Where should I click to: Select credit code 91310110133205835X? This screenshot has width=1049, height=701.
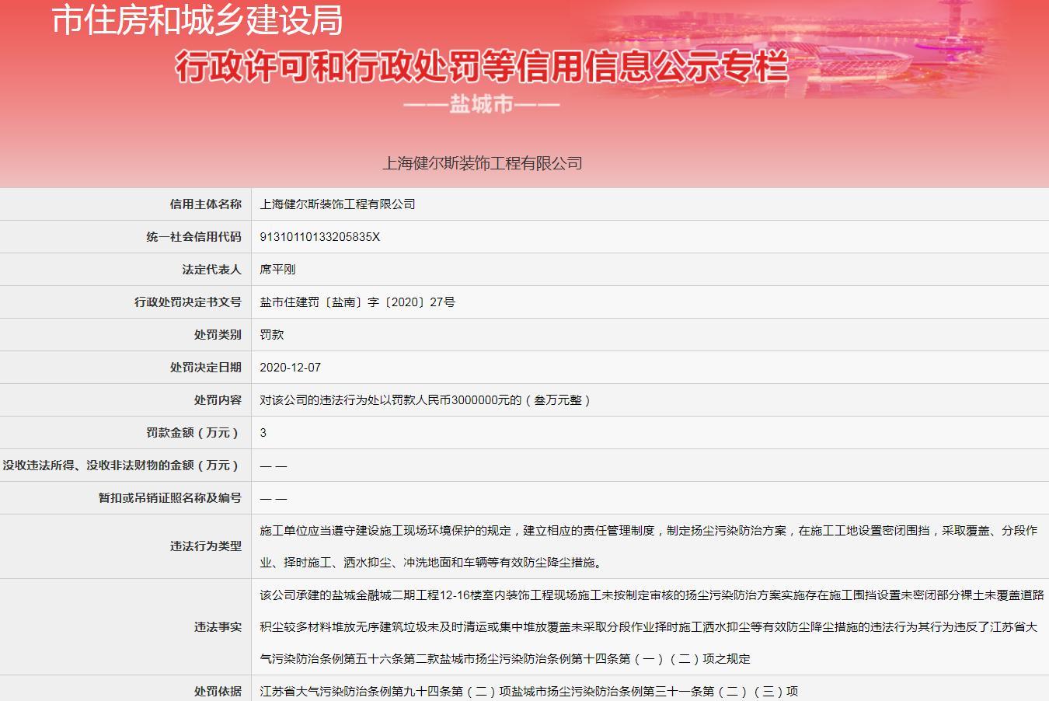point(320,236)
